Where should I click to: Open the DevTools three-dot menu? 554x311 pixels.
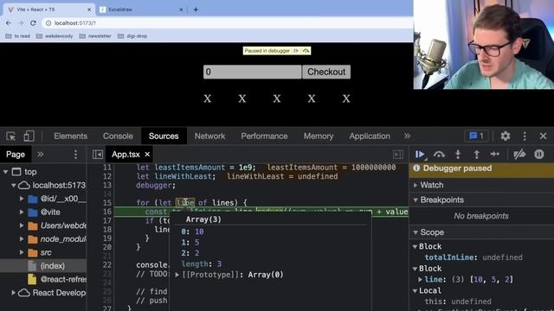(525, 136)
